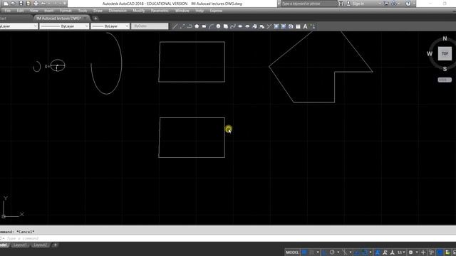The width and height of the screenshot is (456, 256).
Task: Expand the object snap dropdown arrow
Action: 370,252
